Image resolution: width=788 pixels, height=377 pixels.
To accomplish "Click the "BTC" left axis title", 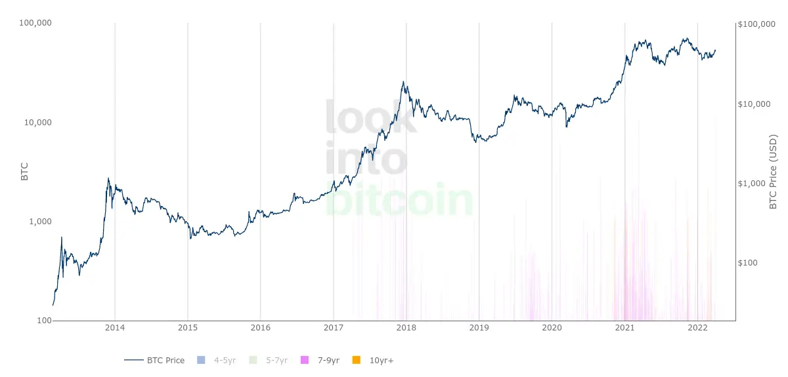I will (x=25, y=172).
